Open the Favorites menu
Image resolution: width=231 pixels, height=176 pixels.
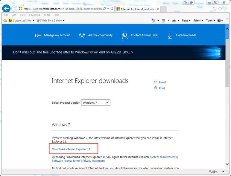(x=34, y=15)
